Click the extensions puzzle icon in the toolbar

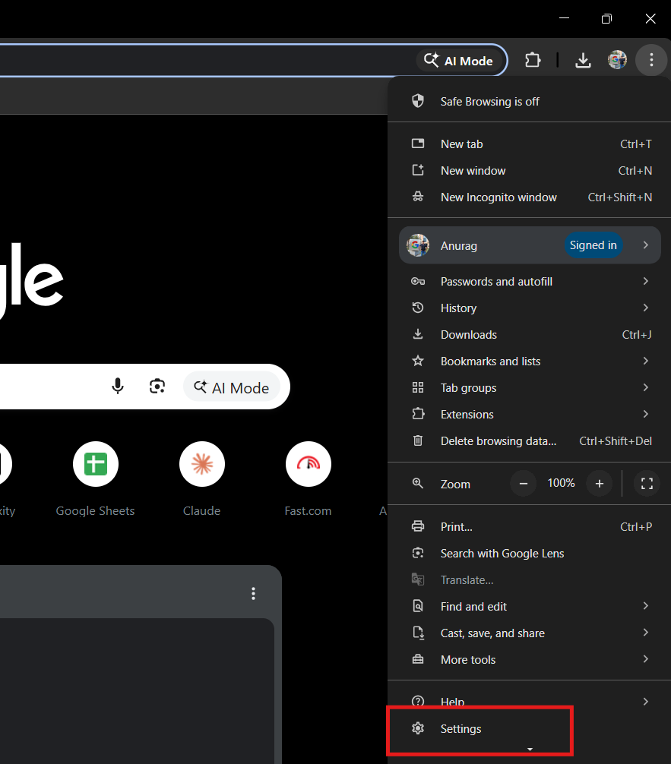point(533,60)
